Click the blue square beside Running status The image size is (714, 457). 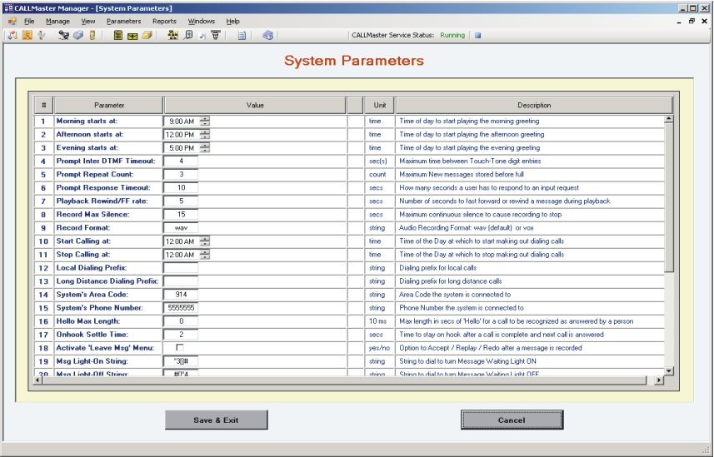click(x=477, y=36)
